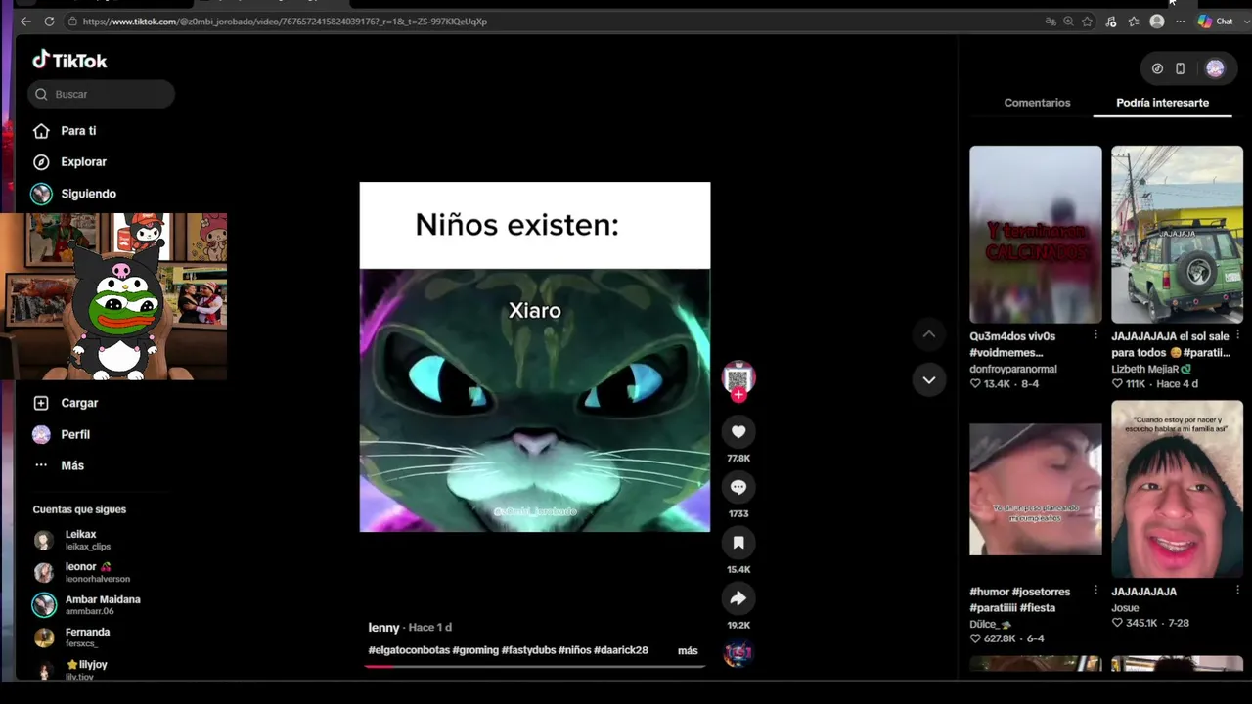Save video with the bookmark icon
Image resolution: width=1252 pixels, height=704 pixels.
coord(738,543)
